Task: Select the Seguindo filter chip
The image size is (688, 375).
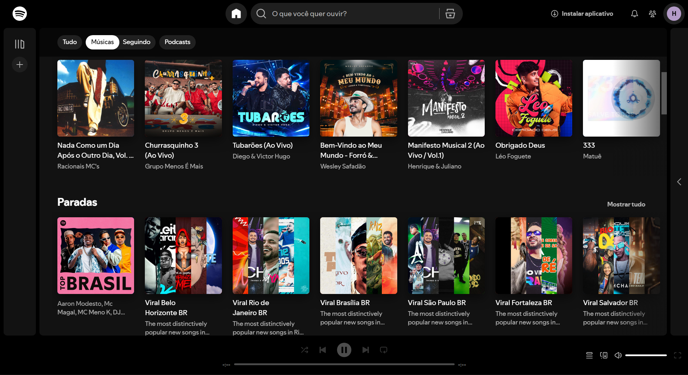Action: pyautogui.click(x=137, y=42)
